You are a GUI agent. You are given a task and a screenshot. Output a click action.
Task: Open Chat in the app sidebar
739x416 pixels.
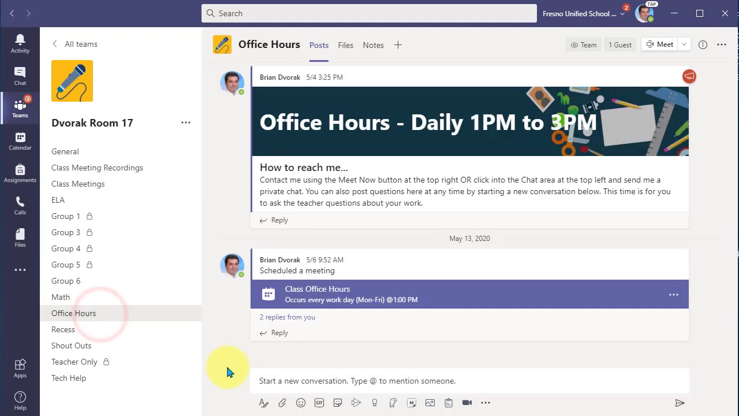20,76
